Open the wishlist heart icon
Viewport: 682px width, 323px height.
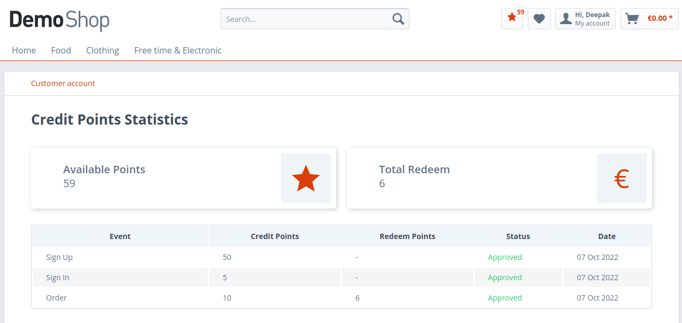(x=539, y=19)
